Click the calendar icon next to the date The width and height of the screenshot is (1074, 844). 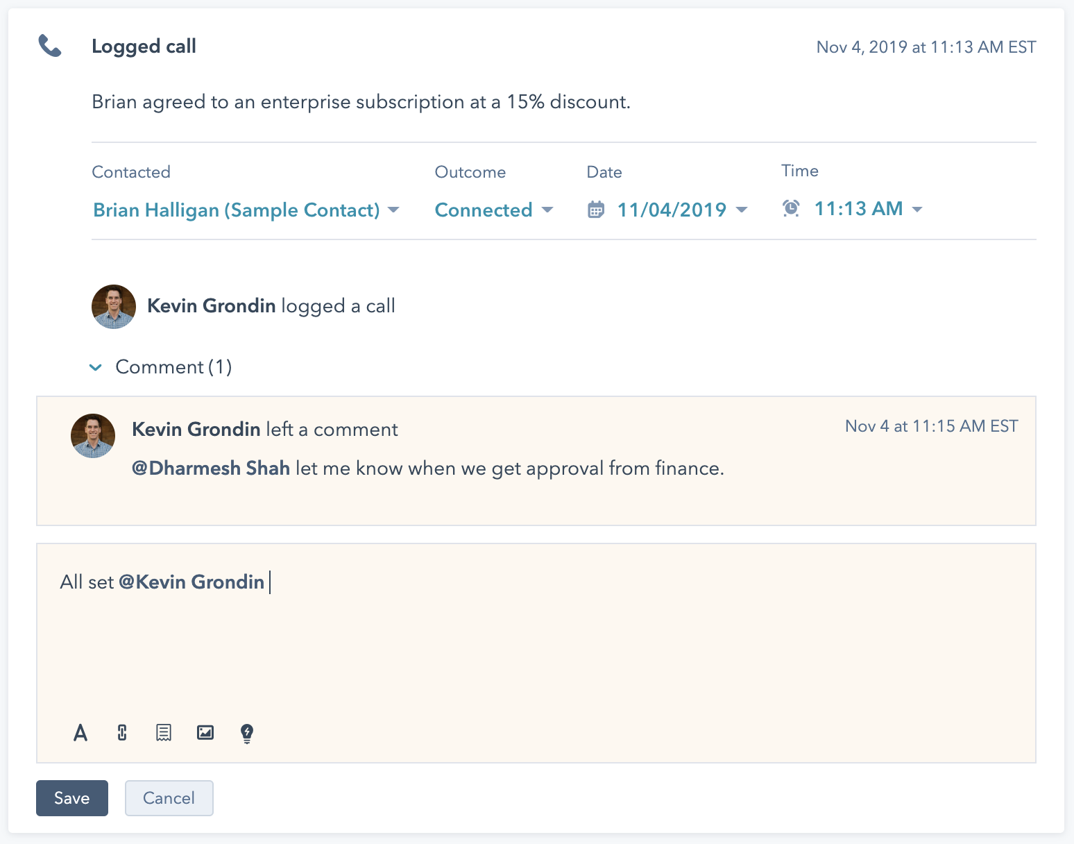click(x=596, y=210)
